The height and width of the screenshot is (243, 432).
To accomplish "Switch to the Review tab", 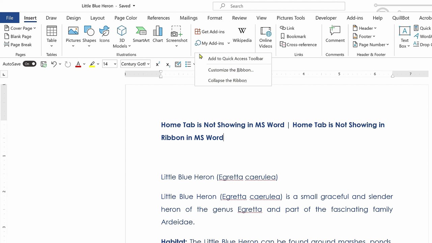I will (239, 18).
